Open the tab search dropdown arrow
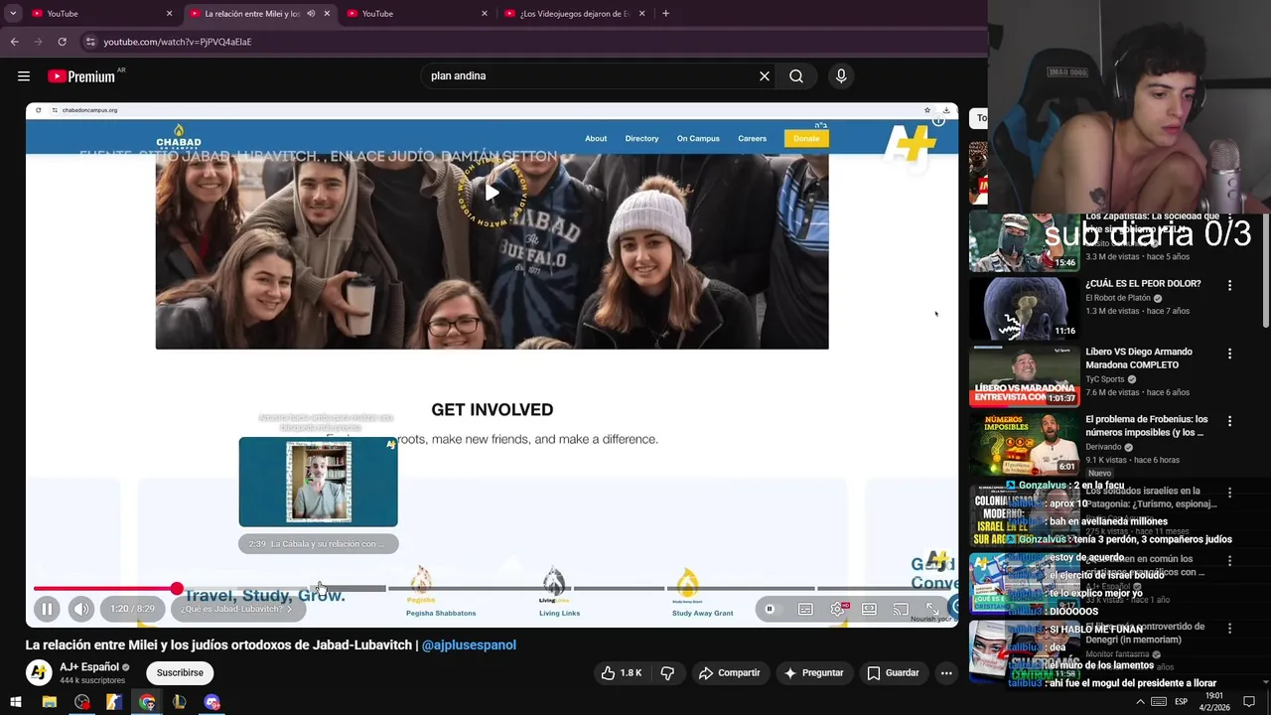1271x715 pixels. 13,14
